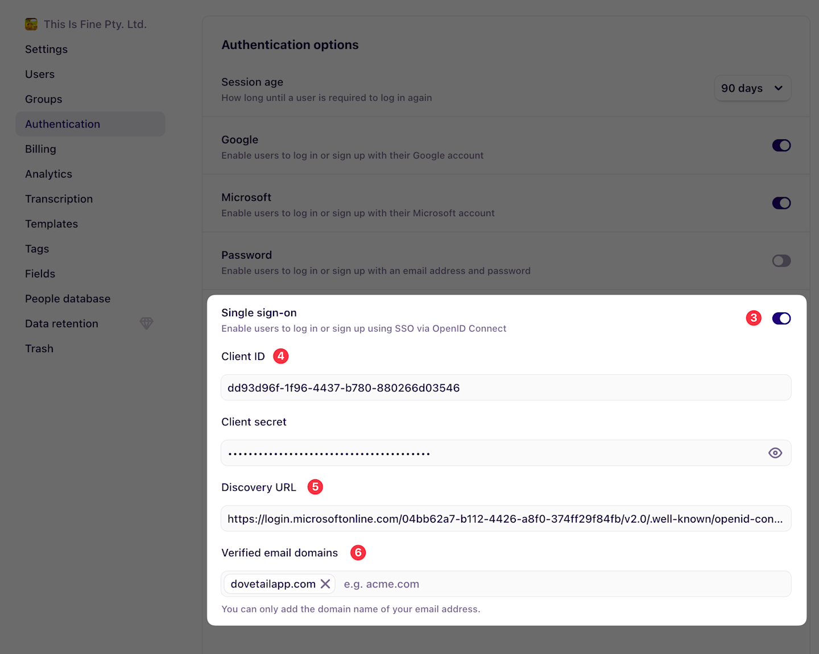Click the red number 4 badge by Client ID

pyautogui.click(x=281, y=356)
